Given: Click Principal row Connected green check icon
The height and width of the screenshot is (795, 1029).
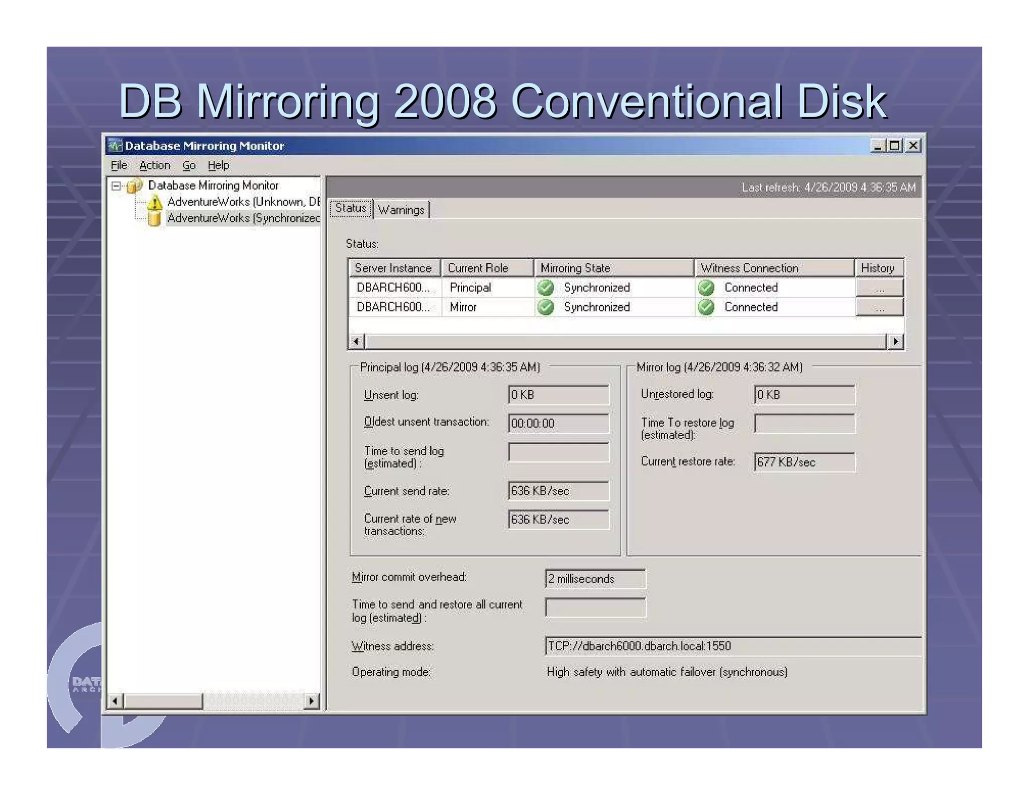Looking at the screenshot, I should coord(706,288).
